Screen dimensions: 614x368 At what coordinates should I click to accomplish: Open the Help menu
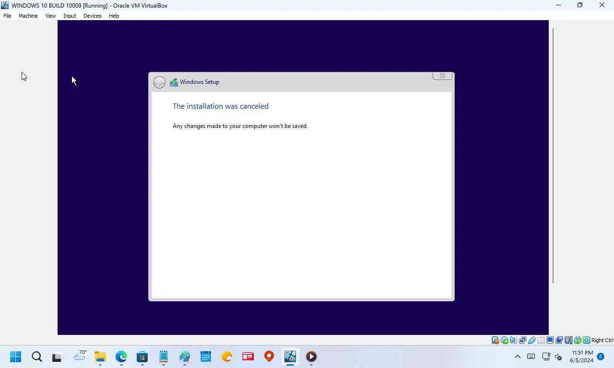pyautogui.click(x=114, y=16)
